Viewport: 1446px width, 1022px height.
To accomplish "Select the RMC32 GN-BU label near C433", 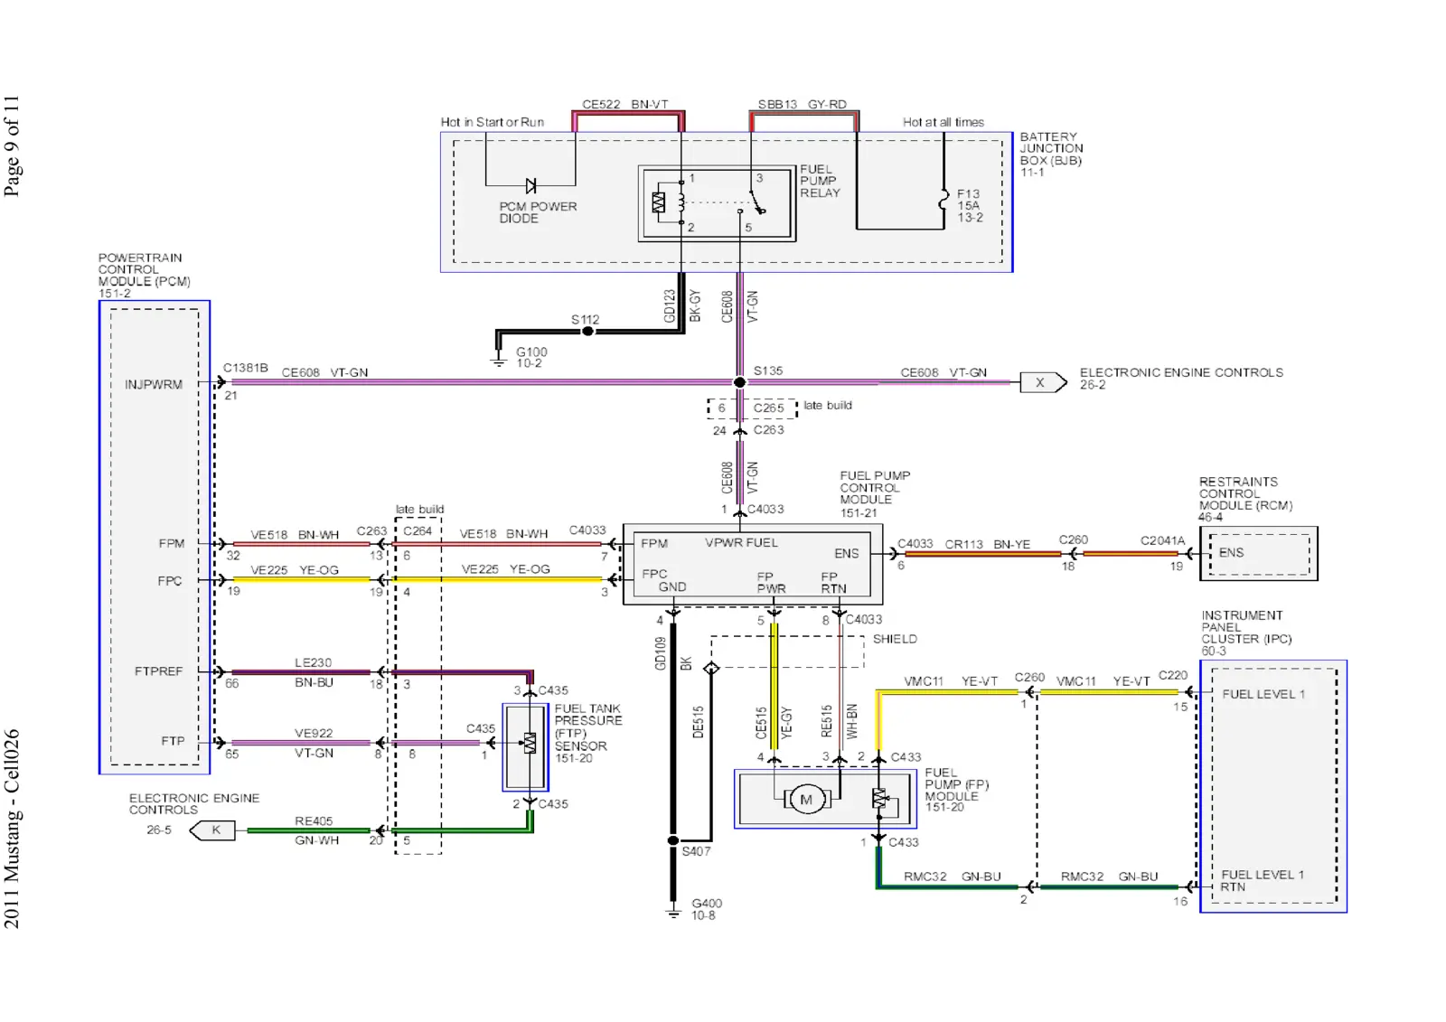I will [953, 877].
